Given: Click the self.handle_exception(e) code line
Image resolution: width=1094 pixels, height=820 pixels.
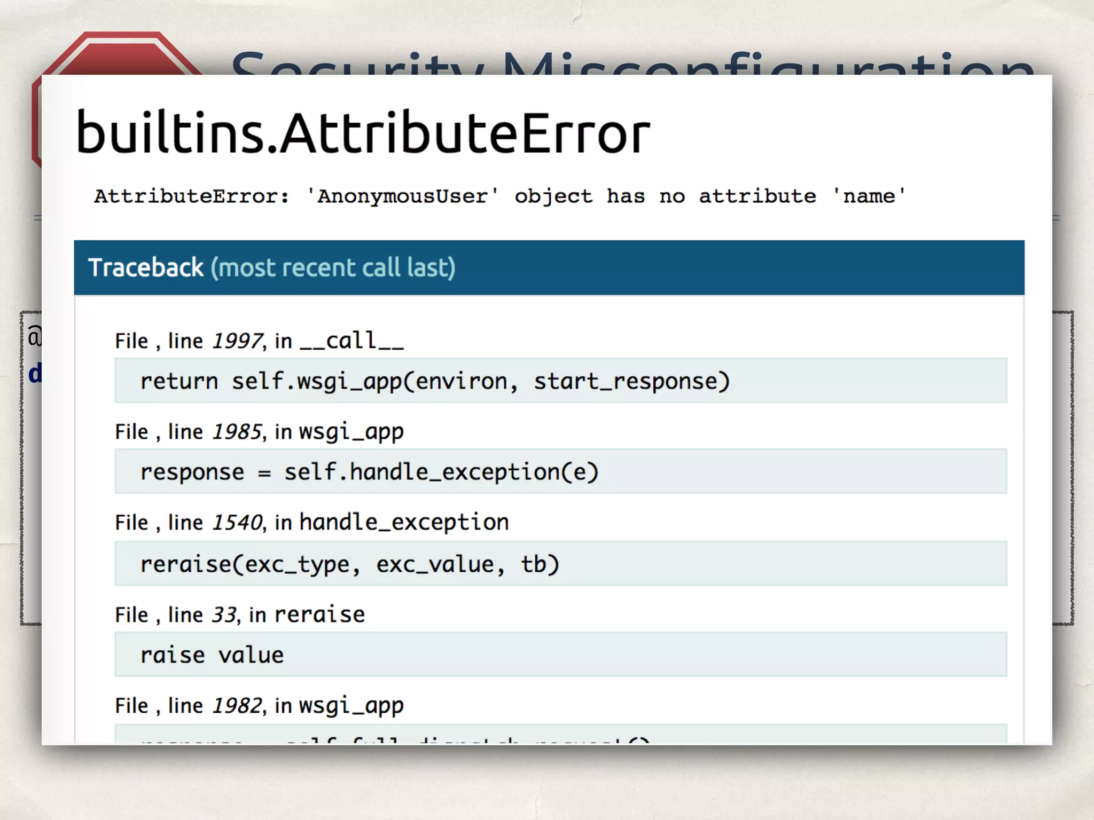Looking at the screenshot, I should point(441,472).
